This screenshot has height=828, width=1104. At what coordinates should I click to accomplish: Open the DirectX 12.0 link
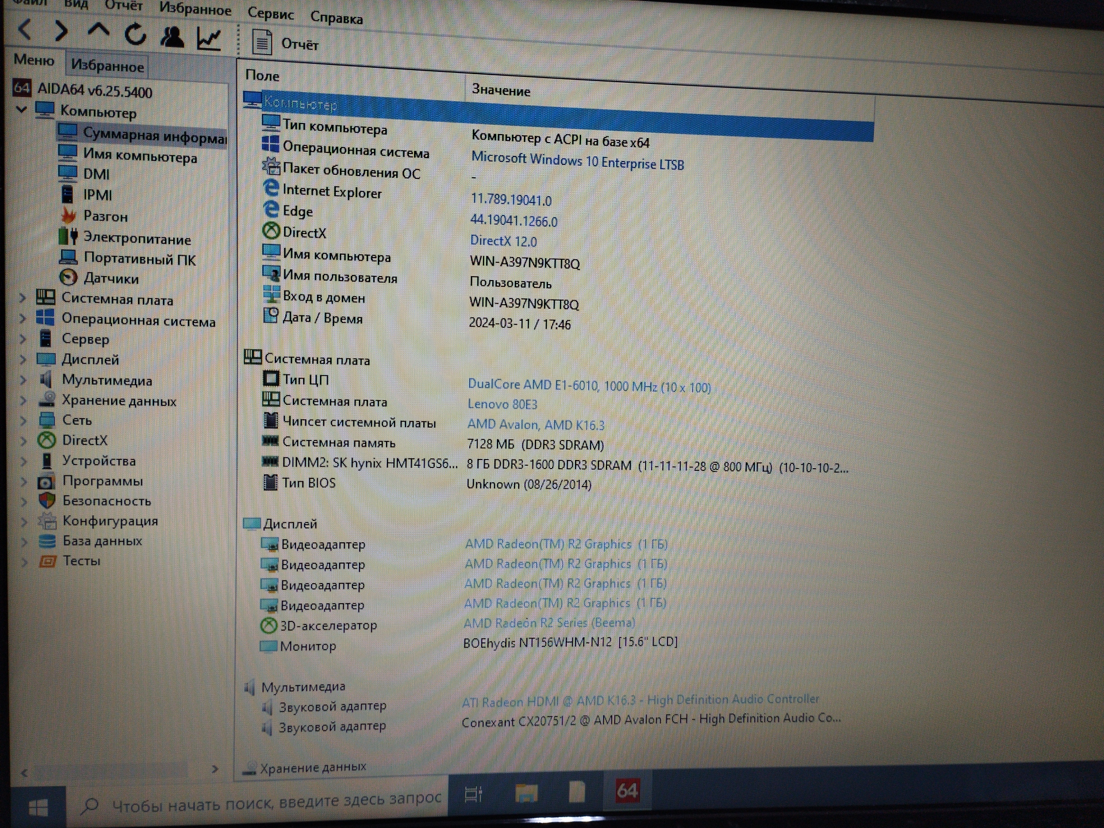503,241
